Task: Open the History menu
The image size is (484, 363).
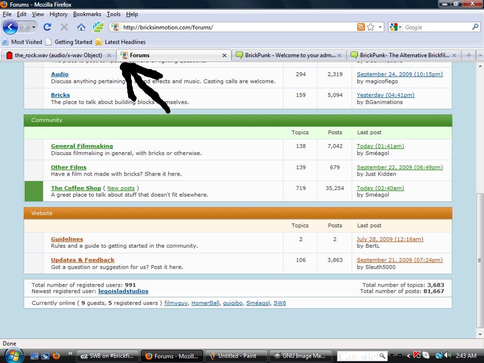Action: pyautogui.click(x=58, y=14)
